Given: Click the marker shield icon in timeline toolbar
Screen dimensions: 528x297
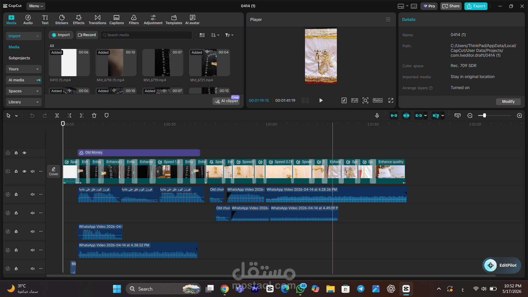Looking at the screenshot, I should coord(106,116).
